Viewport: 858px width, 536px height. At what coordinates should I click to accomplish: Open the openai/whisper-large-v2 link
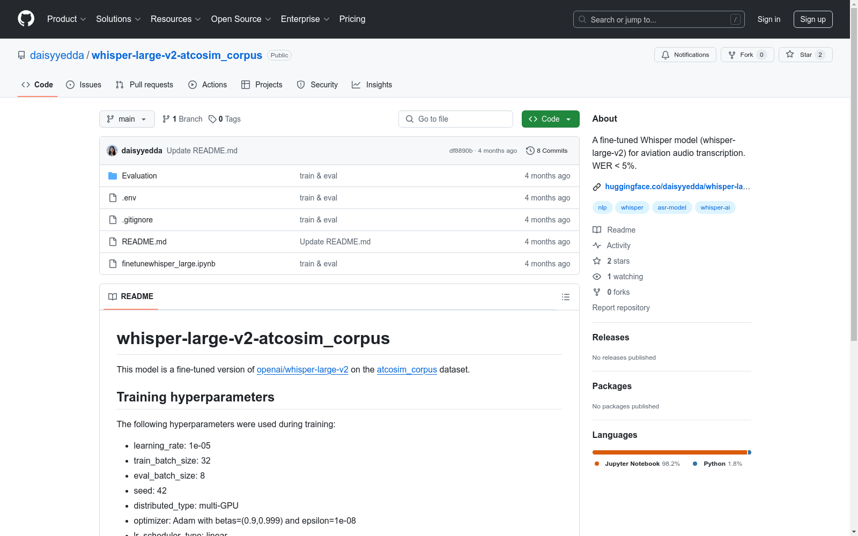pos(302,370)
